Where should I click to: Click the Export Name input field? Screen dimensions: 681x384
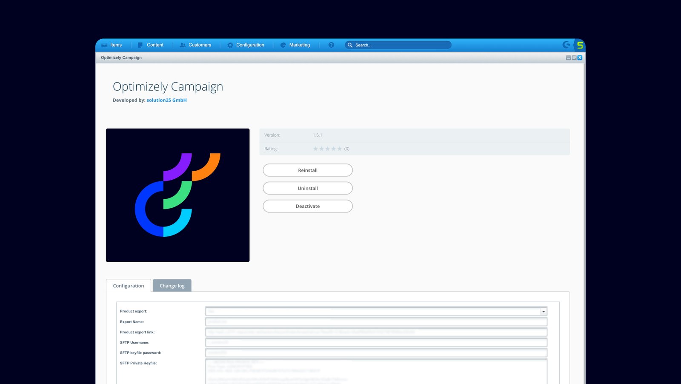coord(376,322)
